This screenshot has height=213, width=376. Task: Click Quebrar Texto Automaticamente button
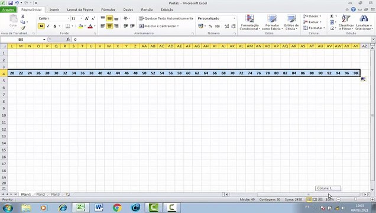166,18
